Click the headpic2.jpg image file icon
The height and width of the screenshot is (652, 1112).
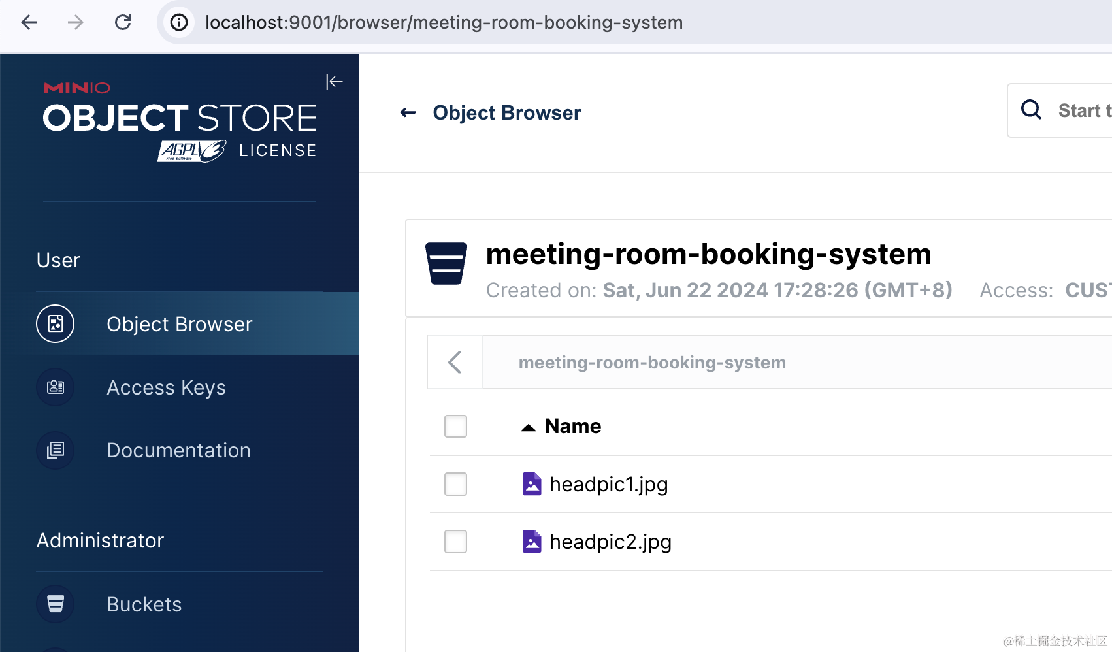point(532,542)
